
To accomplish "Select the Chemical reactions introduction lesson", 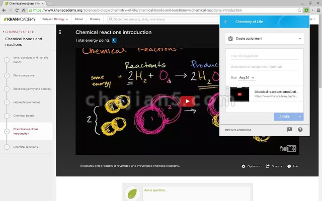I will click(x=26, y=131).
